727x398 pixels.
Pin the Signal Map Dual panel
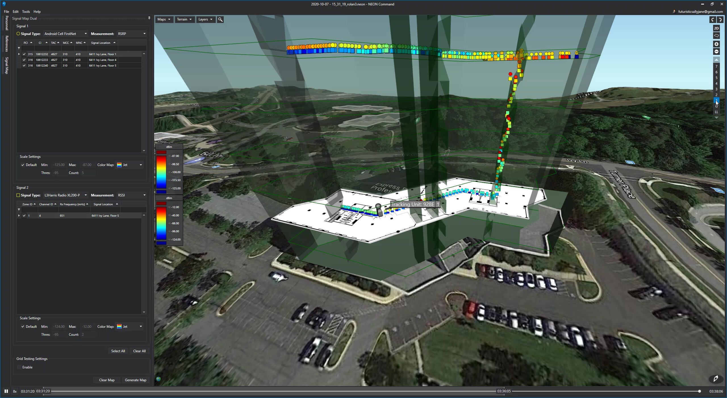click(149, 18)
